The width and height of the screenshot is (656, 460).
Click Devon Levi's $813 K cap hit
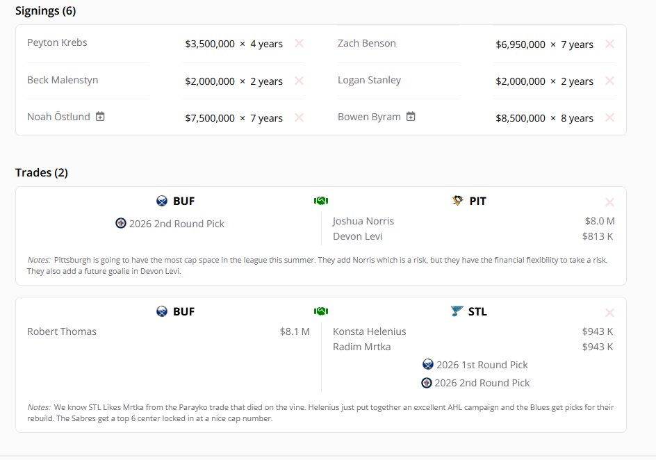pyautogui.click(x=598, y=236)
